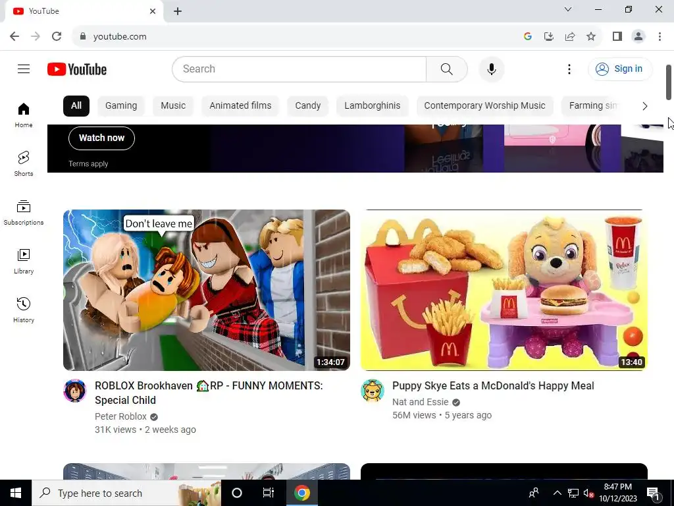The width and height of the screenshot is (674, 506).
Task: Click the Chrome taskbar icon
Action: 301,493
